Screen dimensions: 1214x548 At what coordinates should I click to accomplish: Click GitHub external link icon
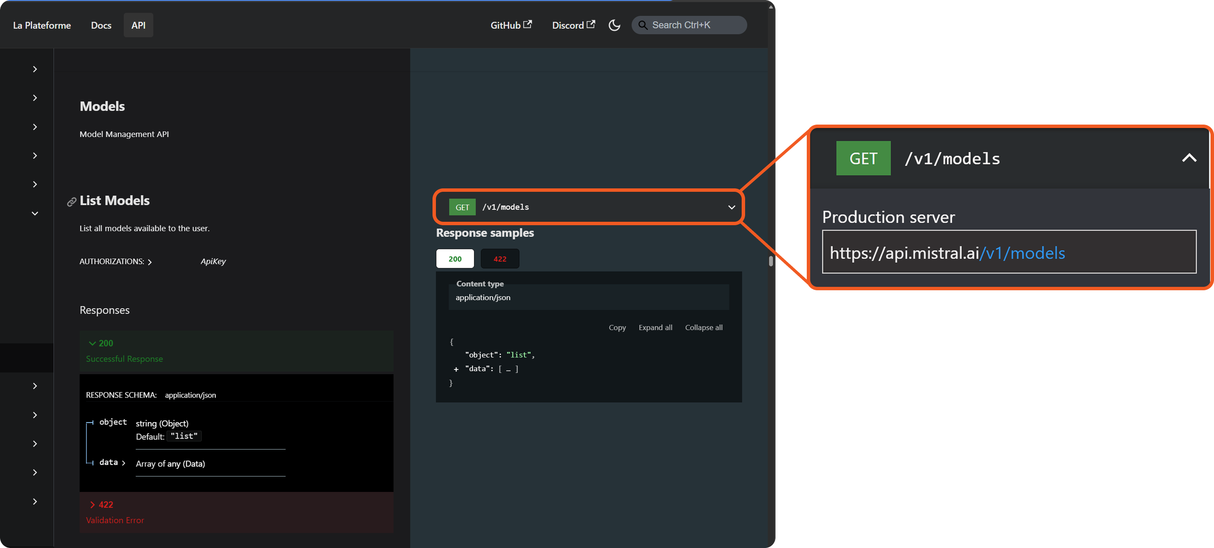[528, 24]
